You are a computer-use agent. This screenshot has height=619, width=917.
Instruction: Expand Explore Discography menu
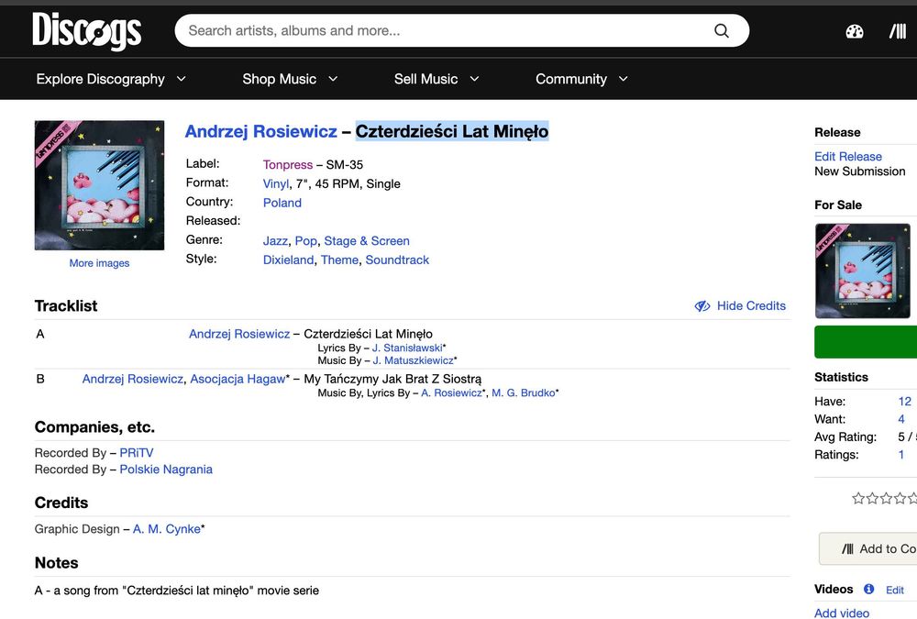[111, 79]
